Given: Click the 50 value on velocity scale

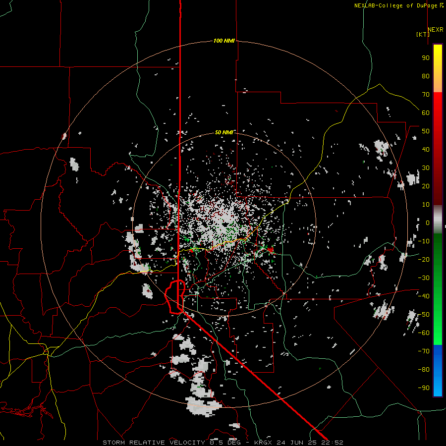Looking at the screenshot, I should click(426, 131).
